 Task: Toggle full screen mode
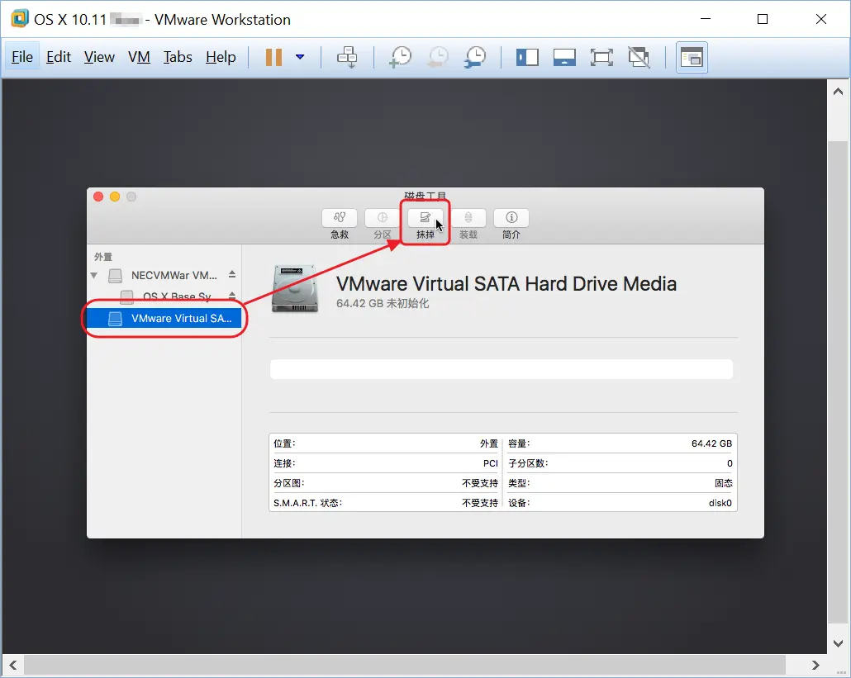pos(602,57)
